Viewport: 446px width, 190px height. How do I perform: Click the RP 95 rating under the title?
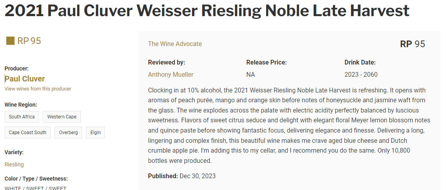[x=29, y=41]
